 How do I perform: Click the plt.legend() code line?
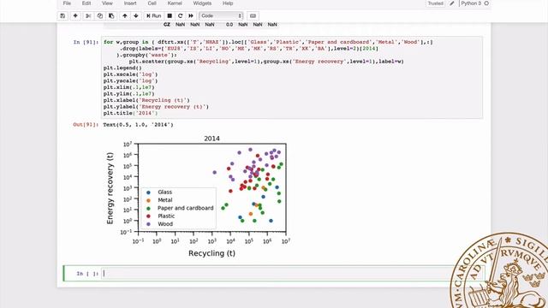tap(122, 68)
